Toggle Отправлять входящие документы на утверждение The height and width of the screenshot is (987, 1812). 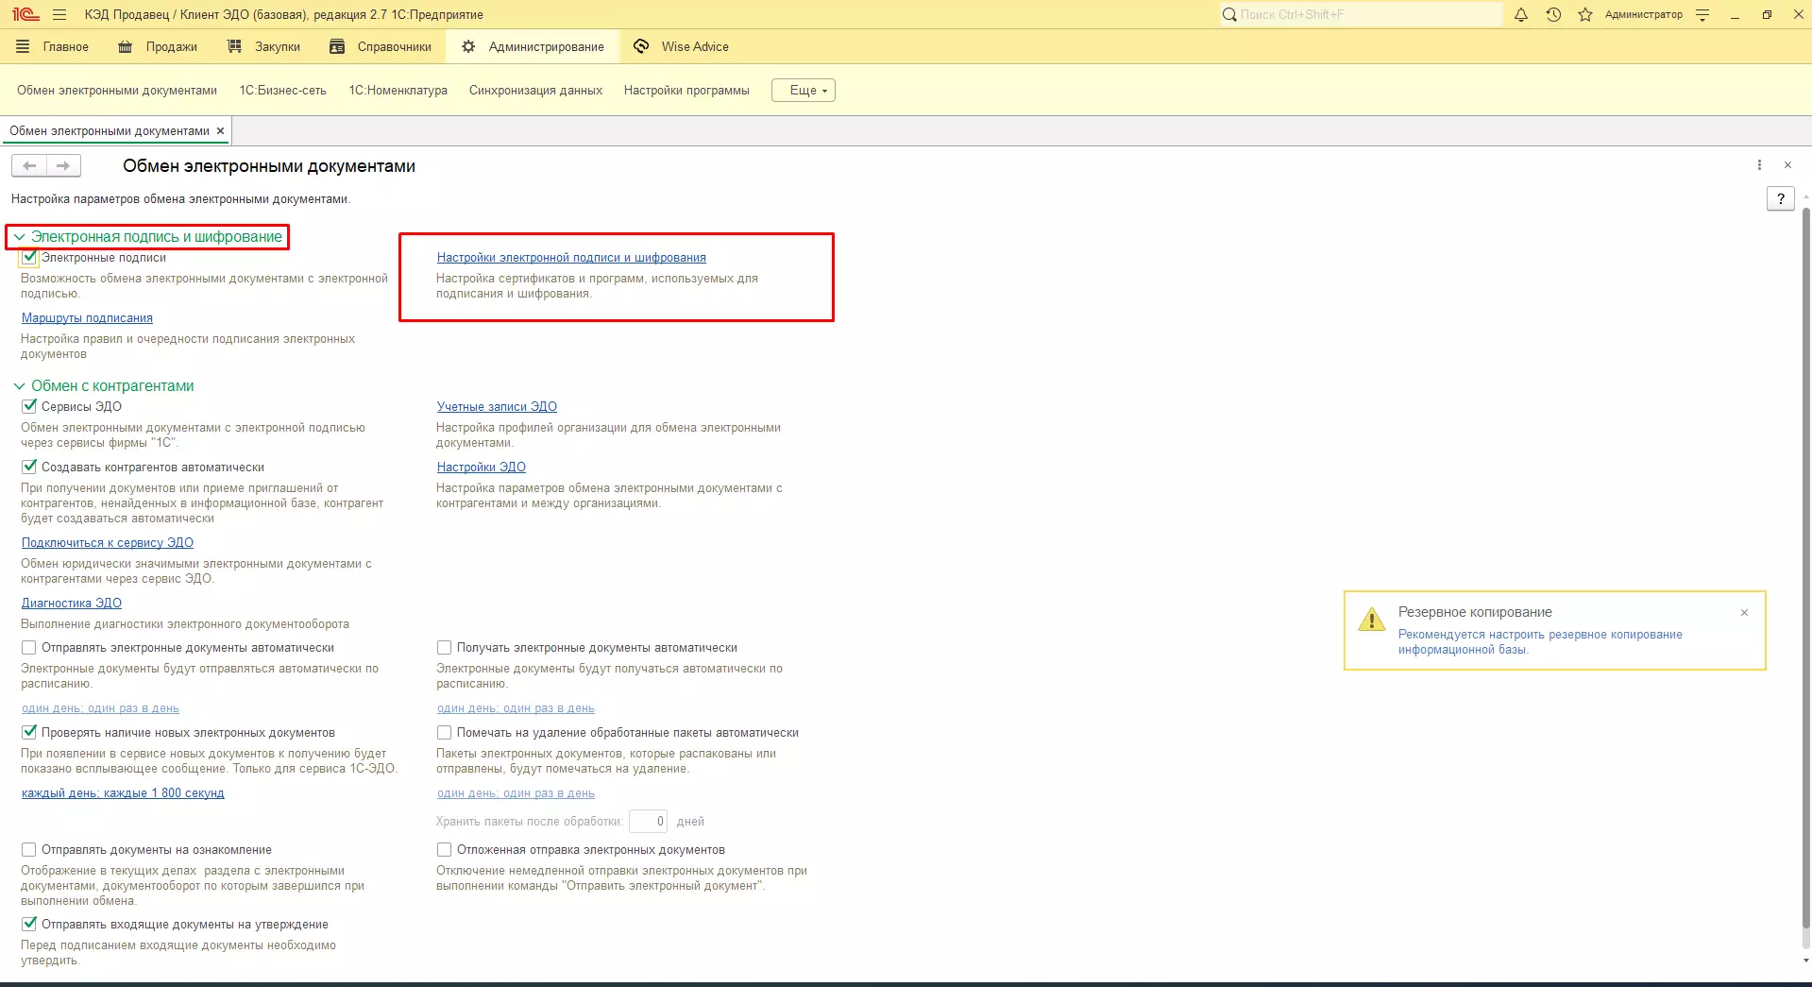click(29, 925)
